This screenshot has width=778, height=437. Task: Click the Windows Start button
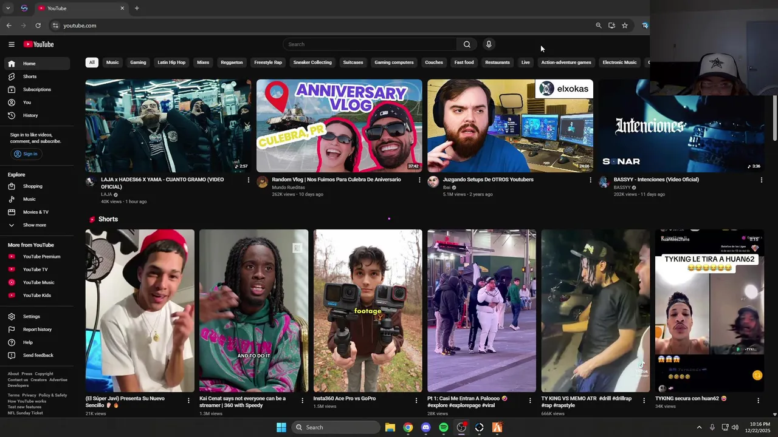(281, 427)
